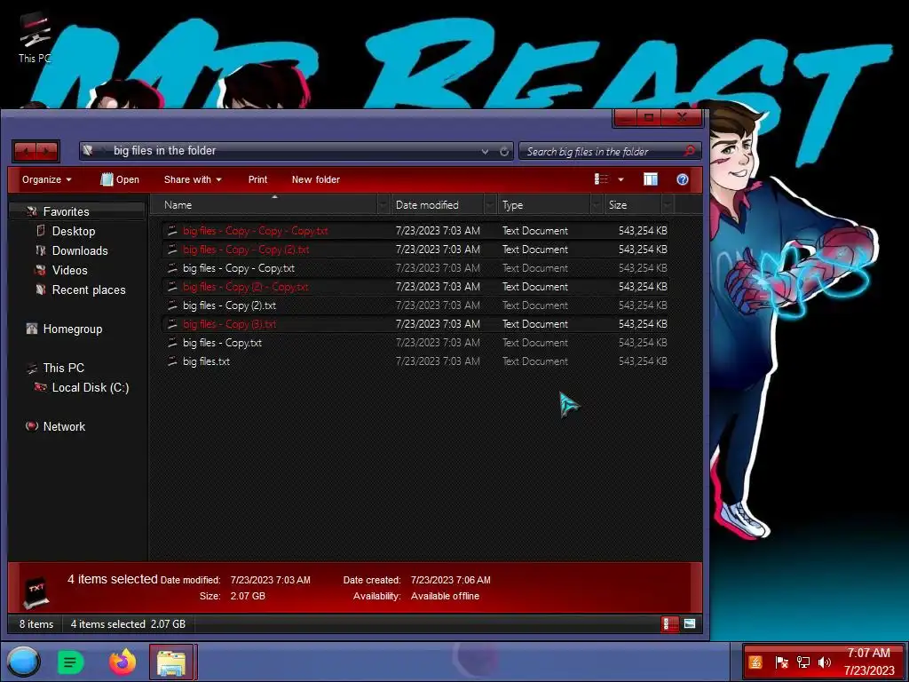Open the green notes app in taskbar

[x=71, y=662]
